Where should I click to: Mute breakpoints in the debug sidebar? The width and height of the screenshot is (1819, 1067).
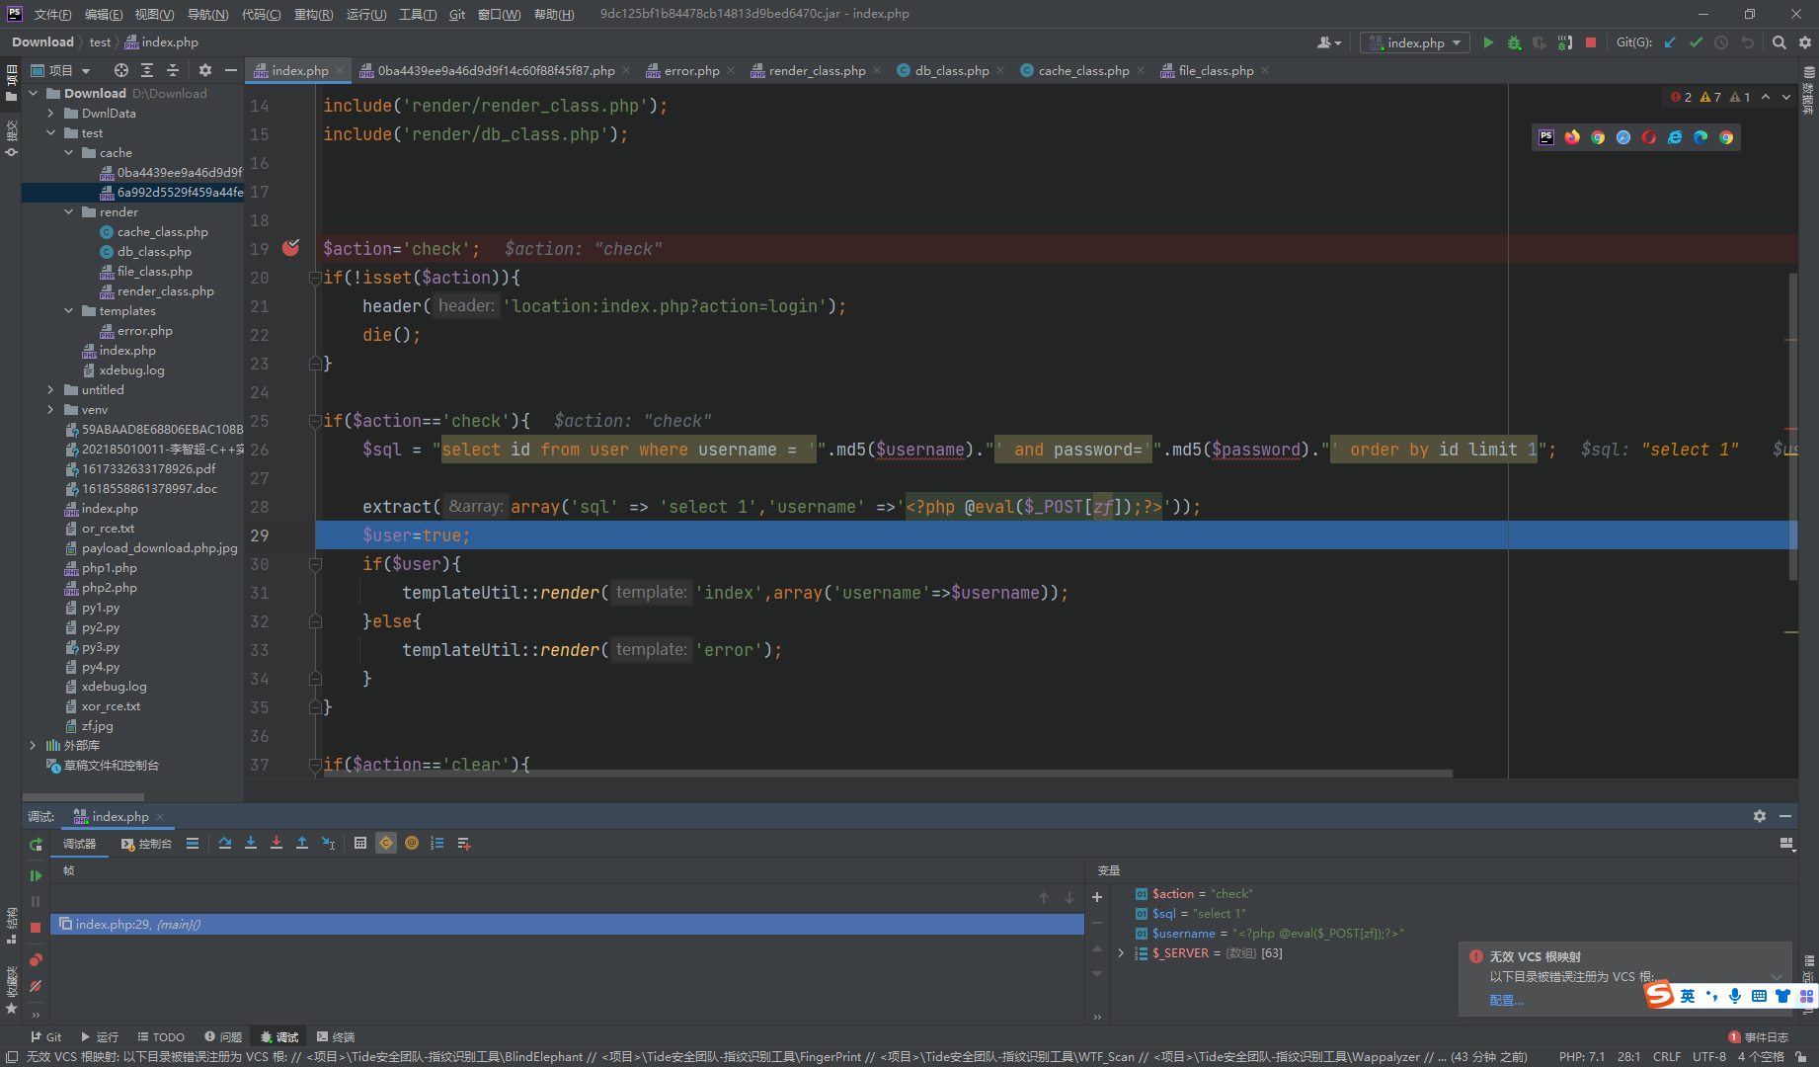[x=36, y=986]
